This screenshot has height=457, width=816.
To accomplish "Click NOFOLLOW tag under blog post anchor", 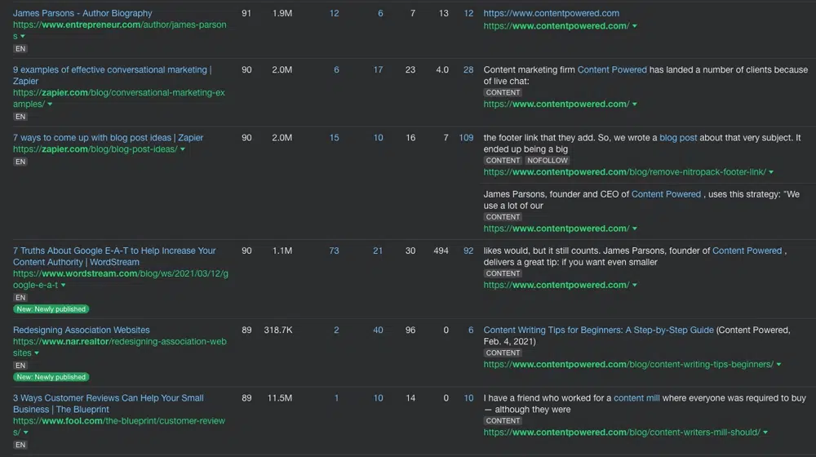I will pos(547,160).
